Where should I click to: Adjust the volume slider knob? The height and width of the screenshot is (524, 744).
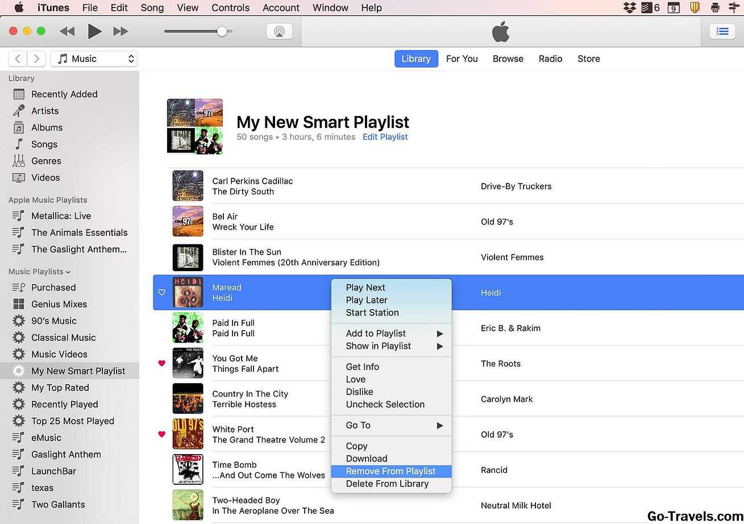222,31
